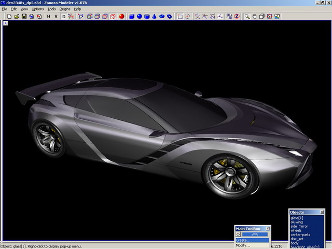This screenshot has height=249, width=332.
Task: Click the red sphere toolbar icon
Action: click(x=121, y=16)
